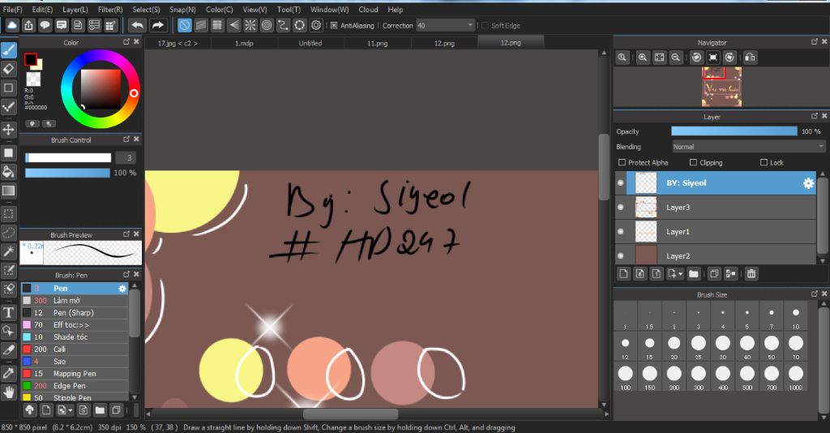
Task: Enable concentric circle snap
Action: tap(267, 25)
